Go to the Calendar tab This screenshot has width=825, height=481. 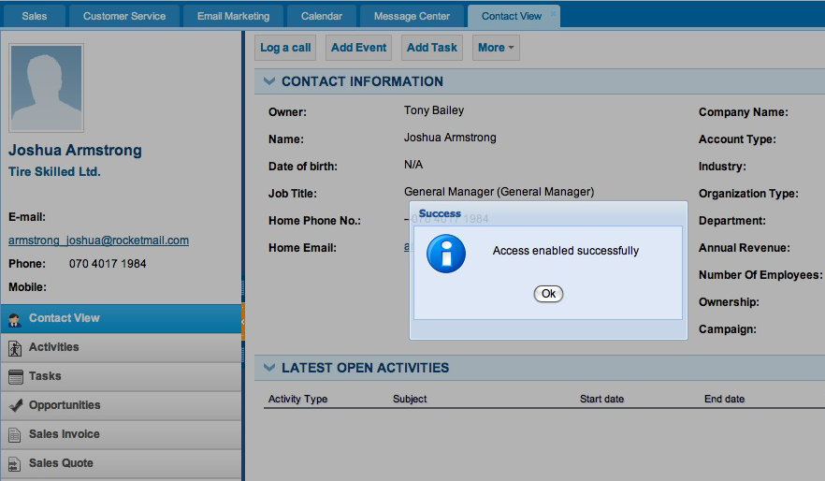point(322,16)
